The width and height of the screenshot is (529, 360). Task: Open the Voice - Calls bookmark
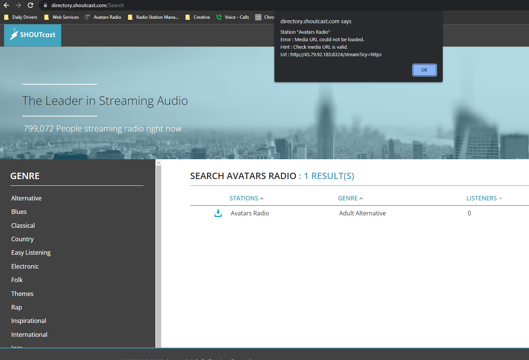233,17
